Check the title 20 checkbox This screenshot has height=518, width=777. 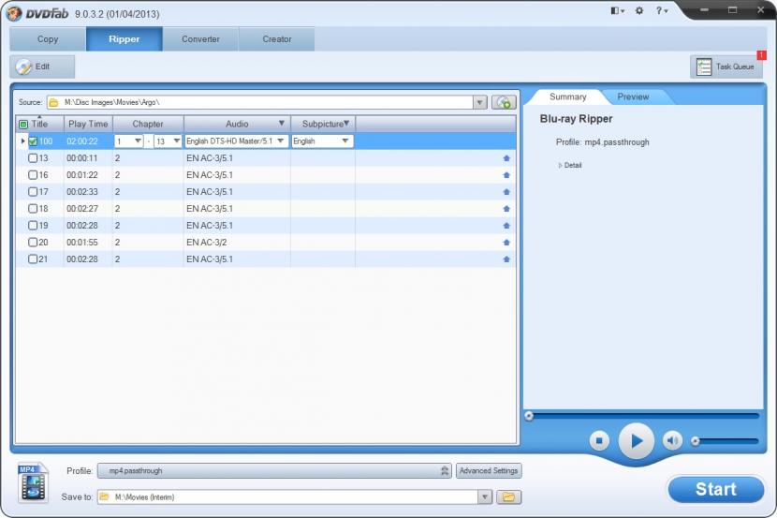click(x=33, y=243)
